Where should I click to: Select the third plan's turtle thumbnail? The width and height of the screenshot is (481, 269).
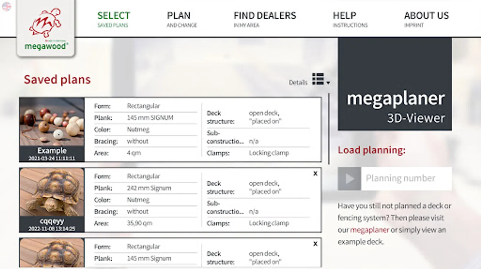pos(52,253)
